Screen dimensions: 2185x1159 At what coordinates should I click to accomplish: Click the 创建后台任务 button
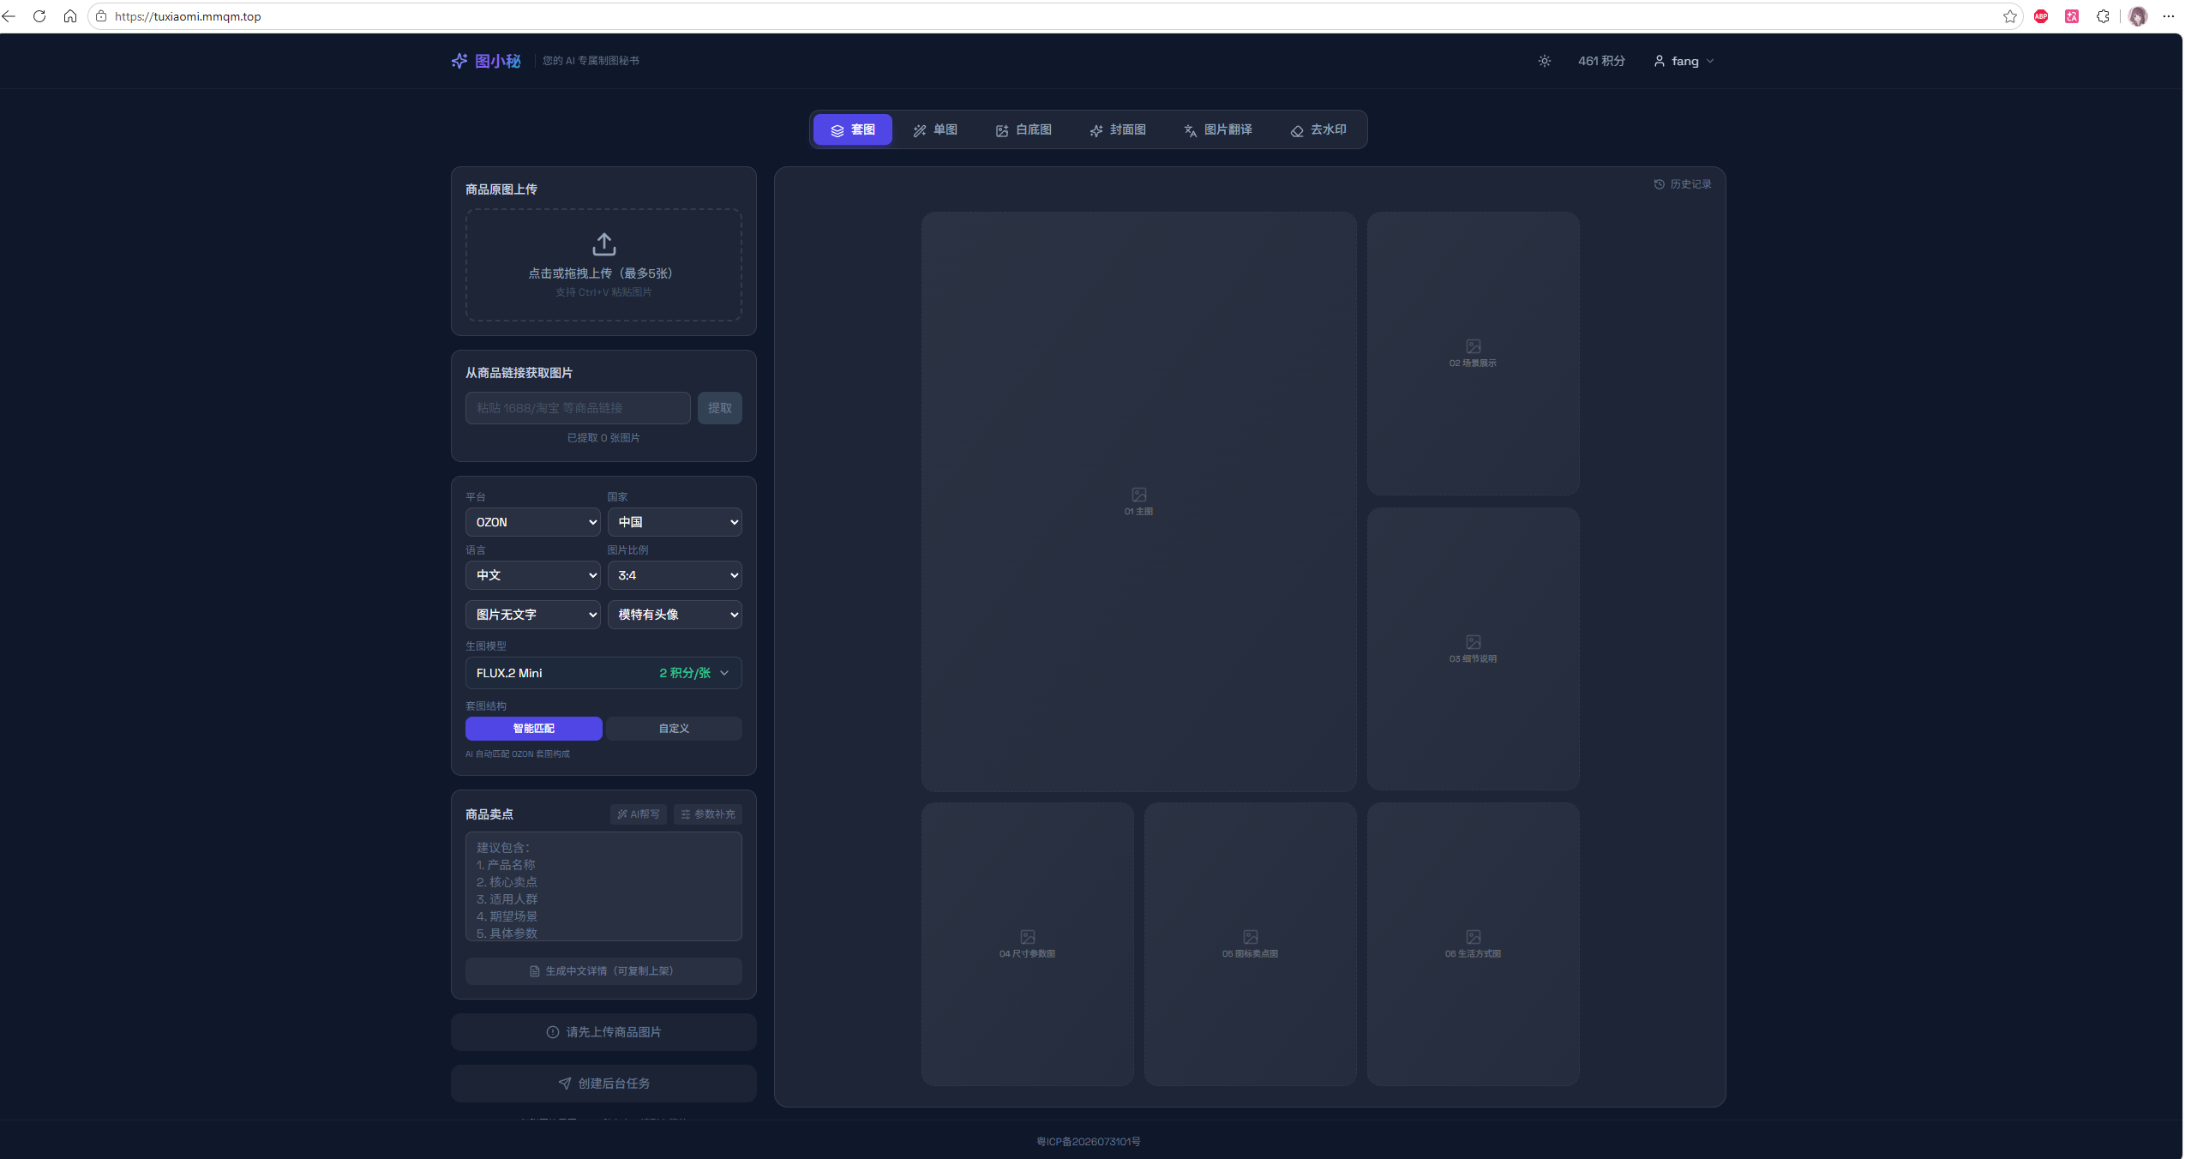coord(603,1084)
